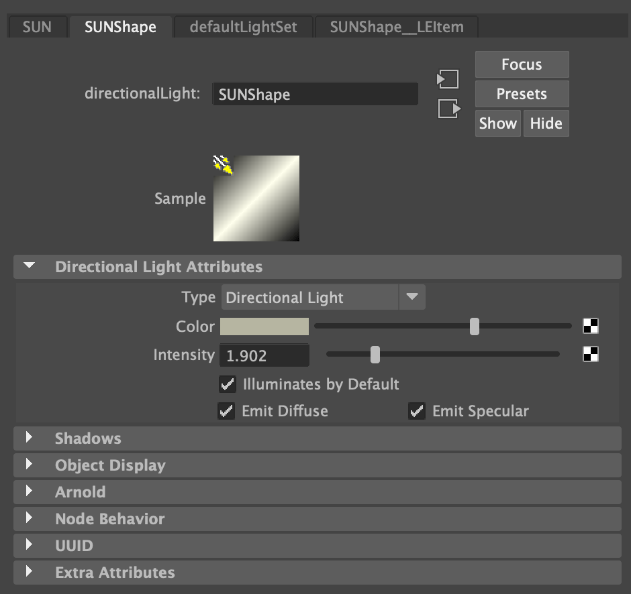Uncheck the Emit Specular option
The image size is (631, 594).
point(417,411)
